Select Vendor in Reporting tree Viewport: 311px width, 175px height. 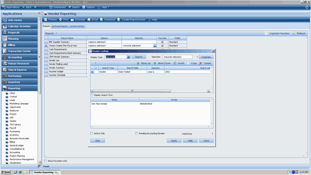click(13, 121)
